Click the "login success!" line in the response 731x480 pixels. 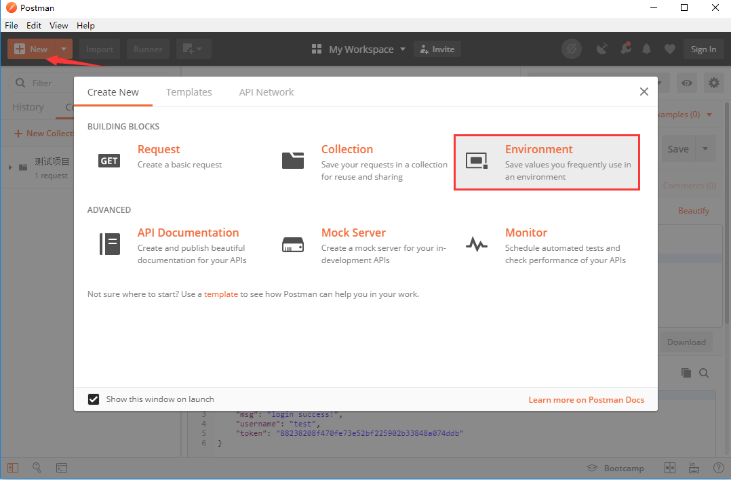pos(289,414)
